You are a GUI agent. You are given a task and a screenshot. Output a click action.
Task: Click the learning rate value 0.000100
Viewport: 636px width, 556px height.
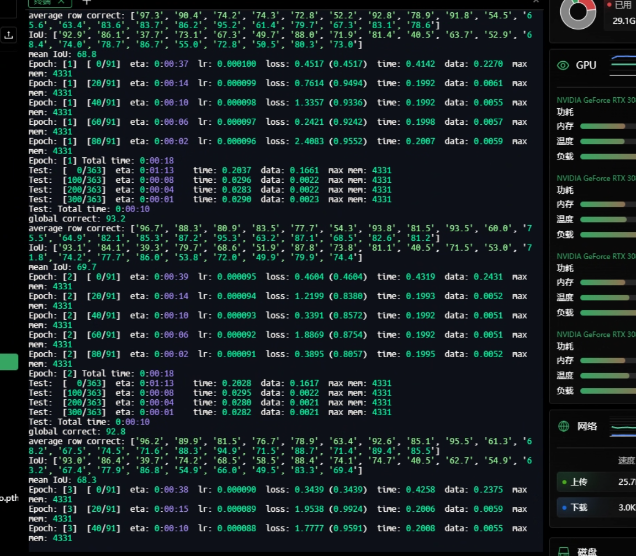pyautogui.click(x=236, y=63)
